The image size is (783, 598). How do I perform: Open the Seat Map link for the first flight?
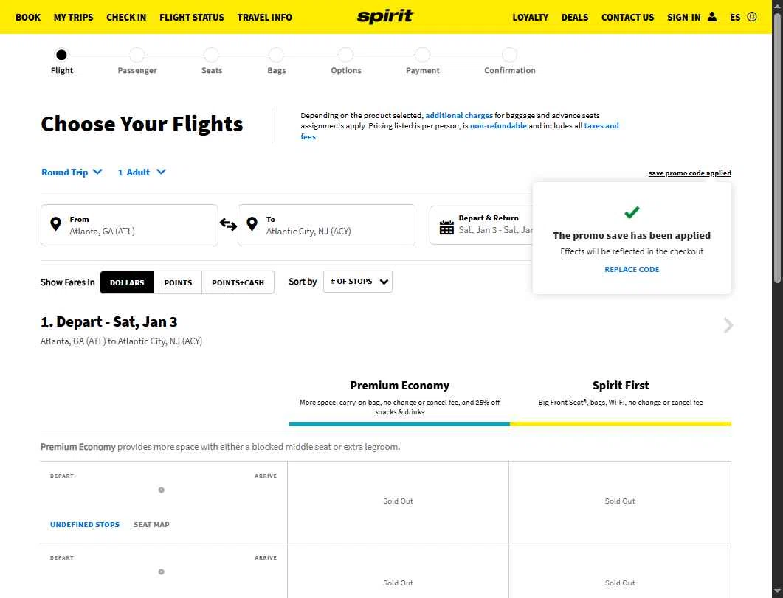151,525
